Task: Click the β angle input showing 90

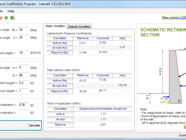Action: pos(24,75)
